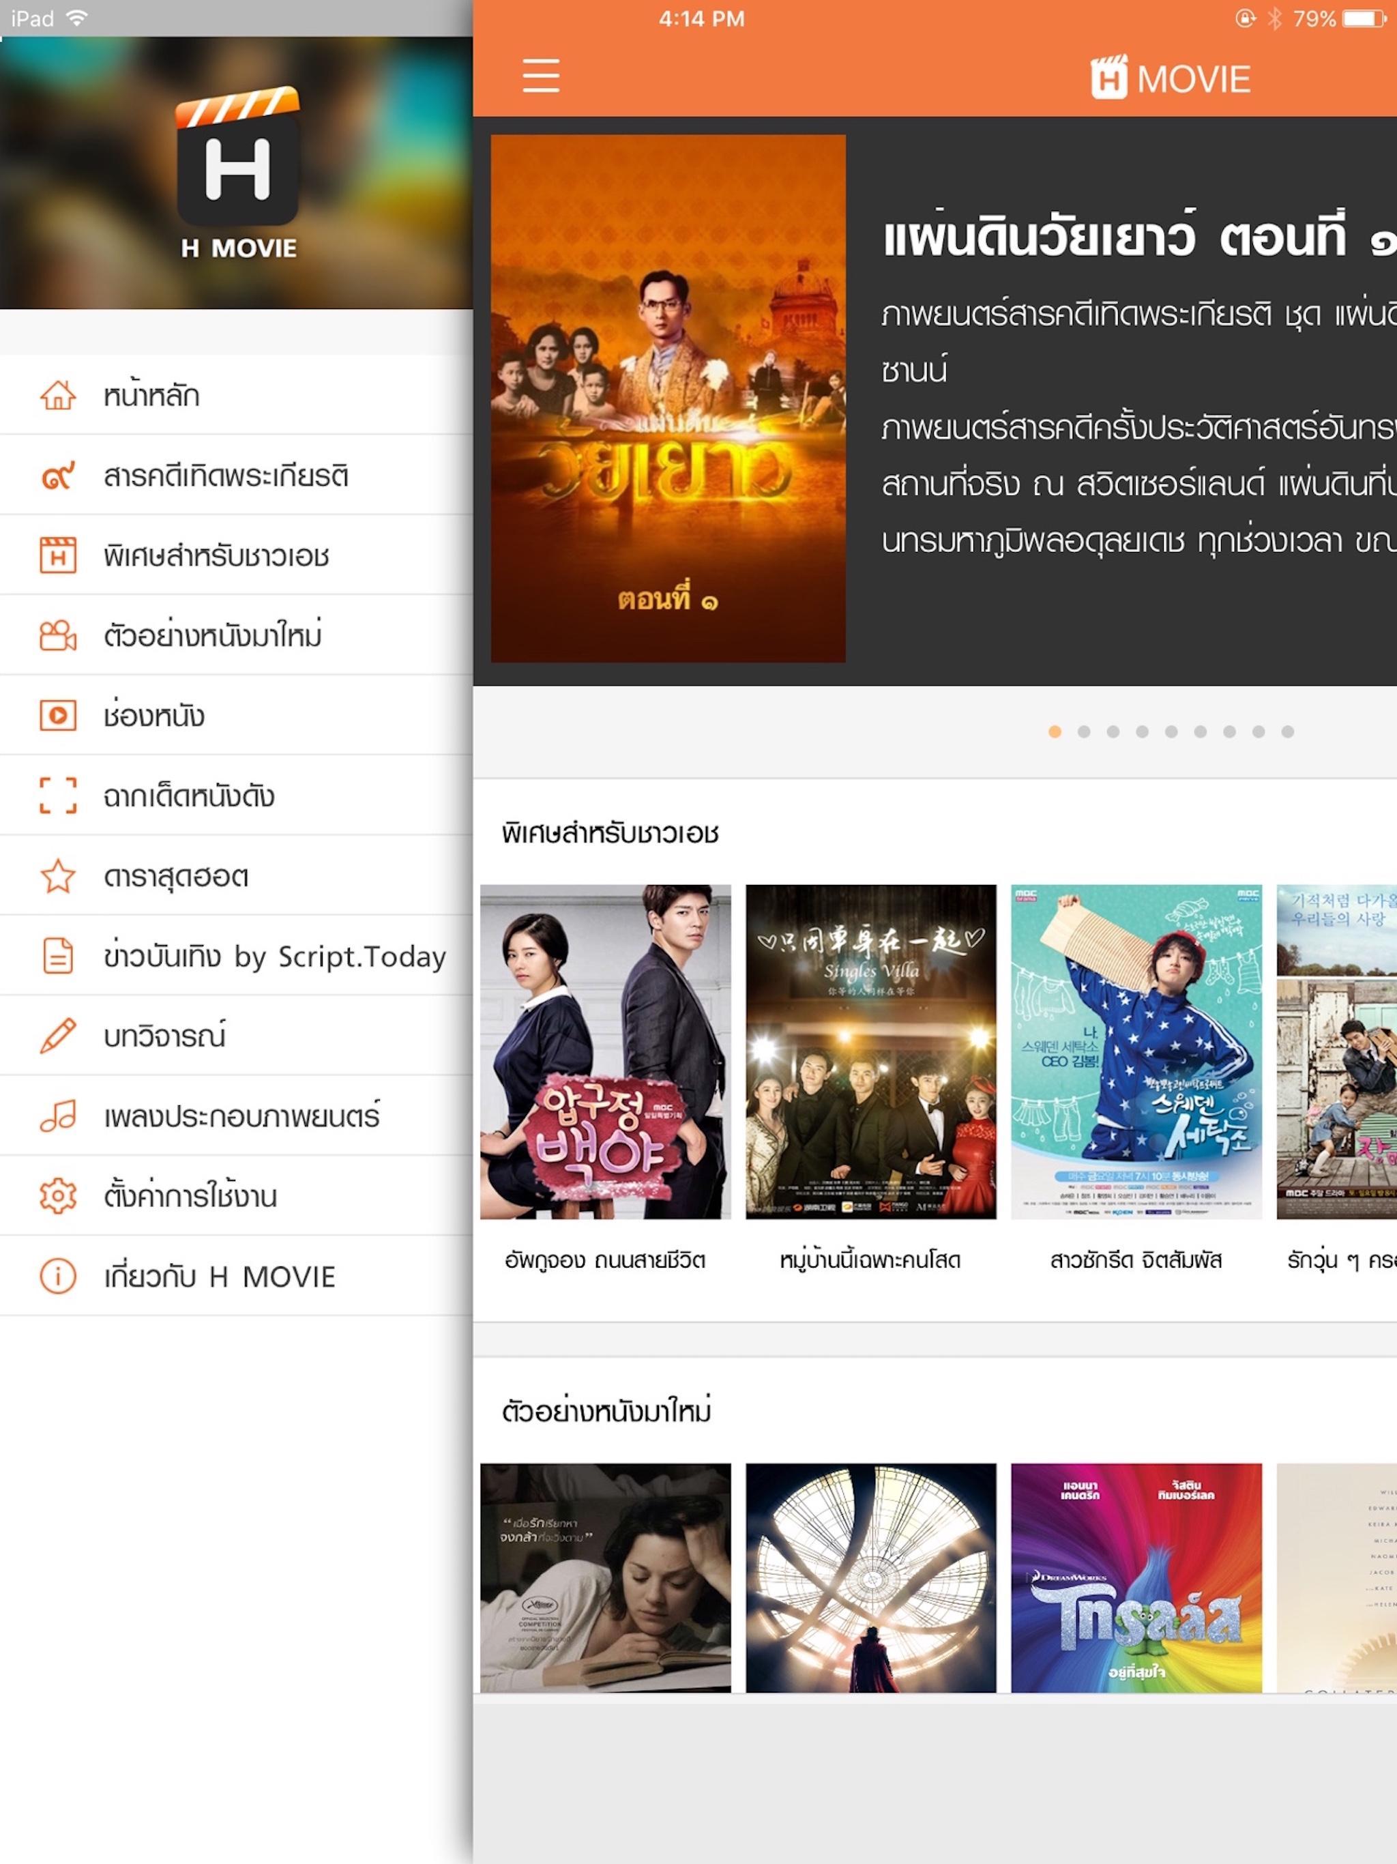Click the play icon for ช่องหนัง

pos(58,716)
